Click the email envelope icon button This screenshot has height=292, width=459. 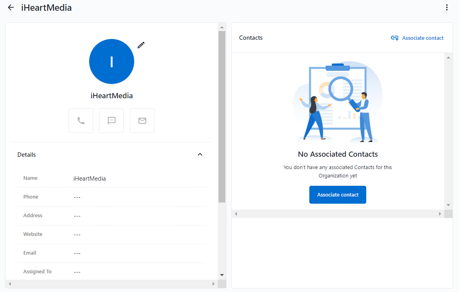(x=142, y=121)
